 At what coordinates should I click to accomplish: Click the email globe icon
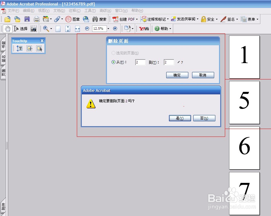86,19
